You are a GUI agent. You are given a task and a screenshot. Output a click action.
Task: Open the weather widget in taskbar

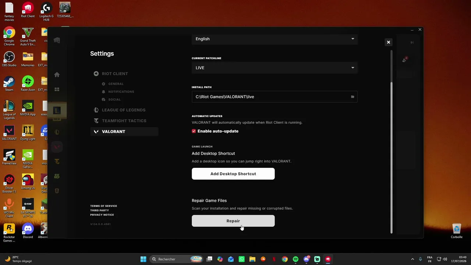(x=18, y=259)
